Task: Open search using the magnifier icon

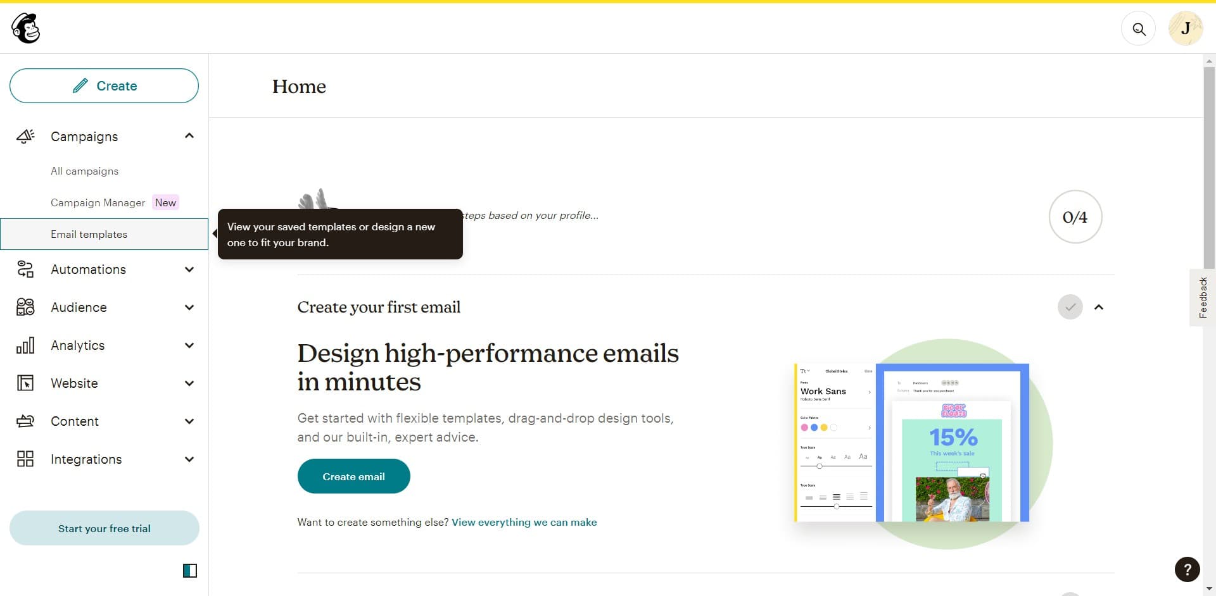Action: click(1138, 28)
